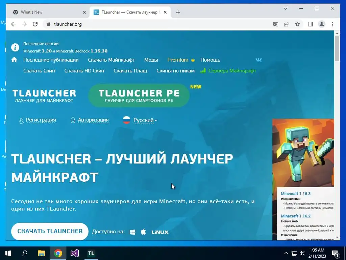Open a new browser tab
This screenshot has width=346, height=260.
coord(178,13)
